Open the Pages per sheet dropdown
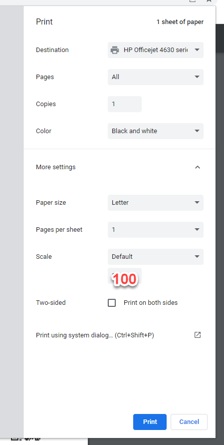 point(156,230)
